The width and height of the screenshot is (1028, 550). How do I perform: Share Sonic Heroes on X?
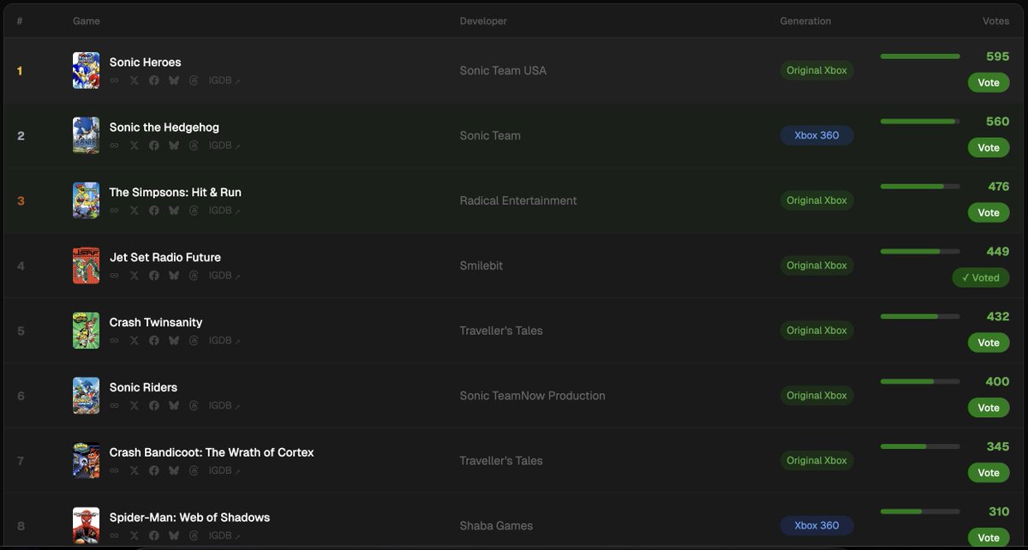(134, 81)
